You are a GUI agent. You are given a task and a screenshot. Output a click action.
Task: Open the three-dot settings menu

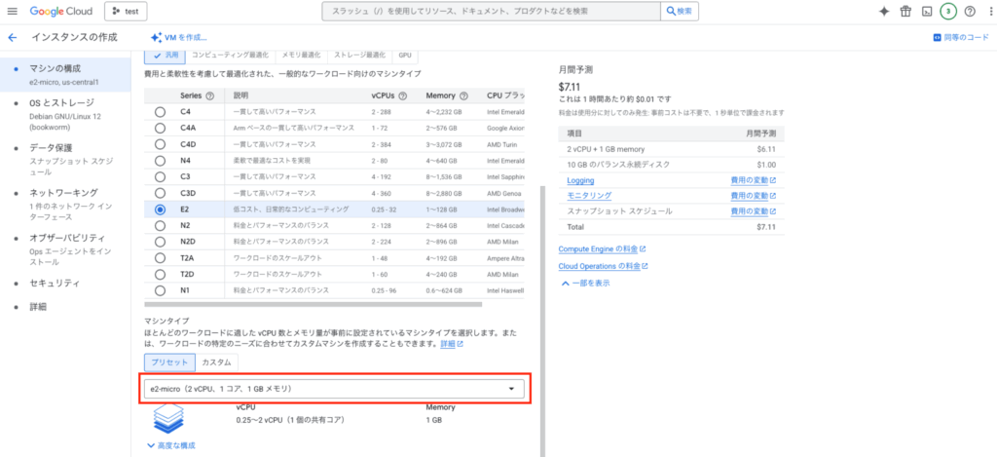click(988, 12)
